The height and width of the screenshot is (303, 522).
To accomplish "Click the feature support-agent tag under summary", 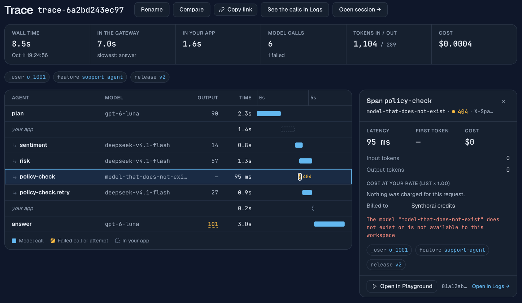I will (x=90, y=77).
